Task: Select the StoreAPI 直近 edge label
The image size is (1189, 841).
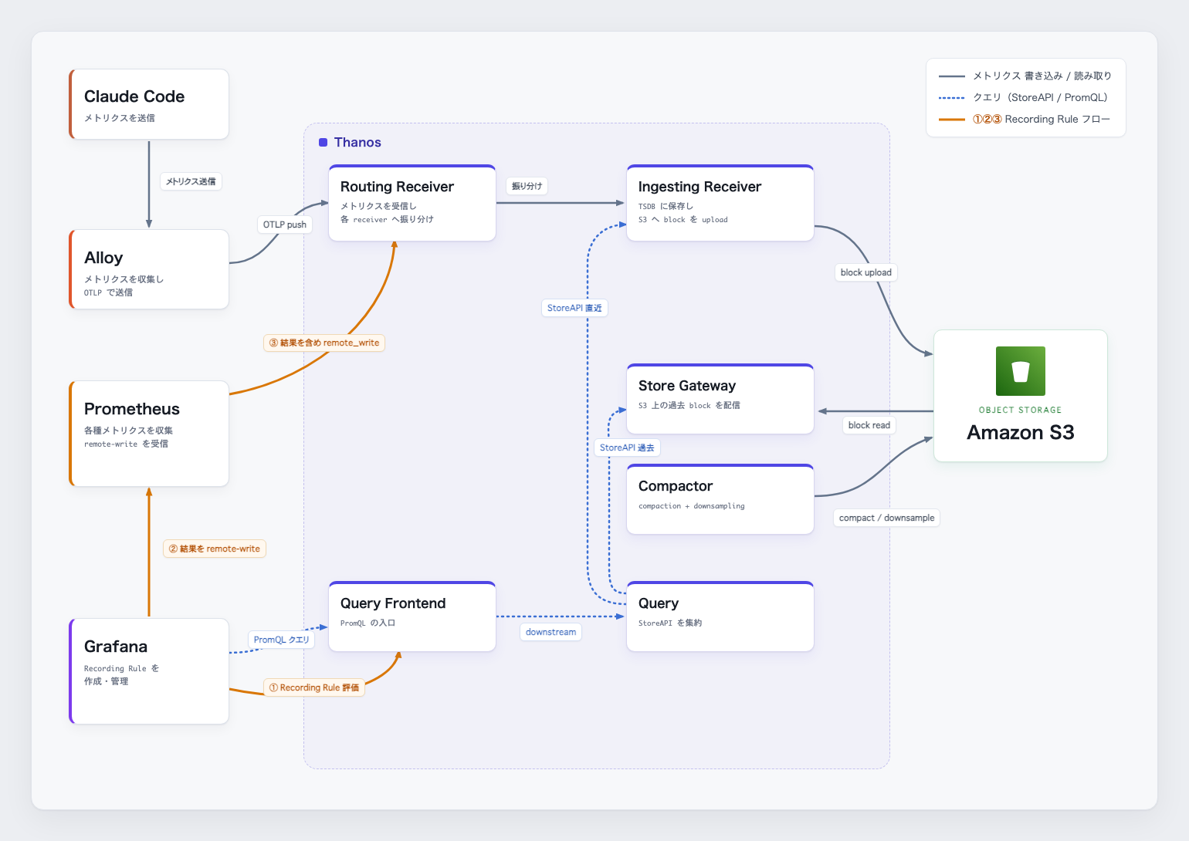Action: click(574, 308)
